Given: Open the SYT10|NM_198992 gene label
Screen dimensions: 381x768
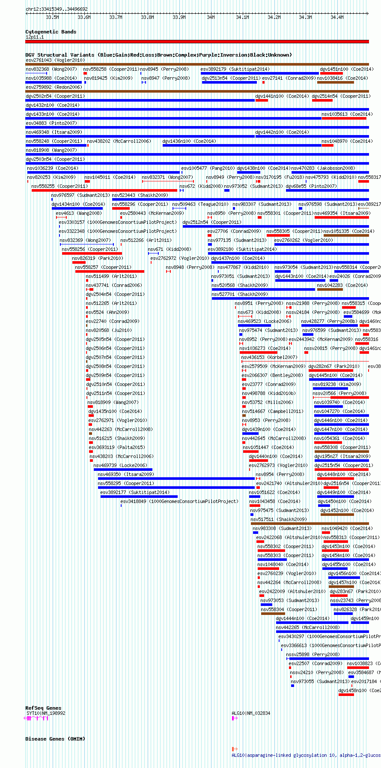Looking at the screenshot, I should click(46, 713).
